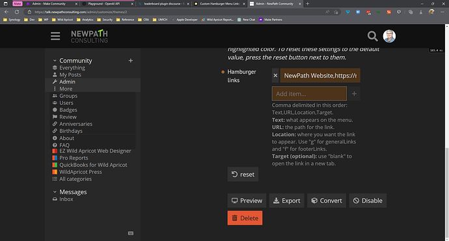Click the red Delete button
The width and height of the screenshot is (449, 241).
(x=245, y=218)
